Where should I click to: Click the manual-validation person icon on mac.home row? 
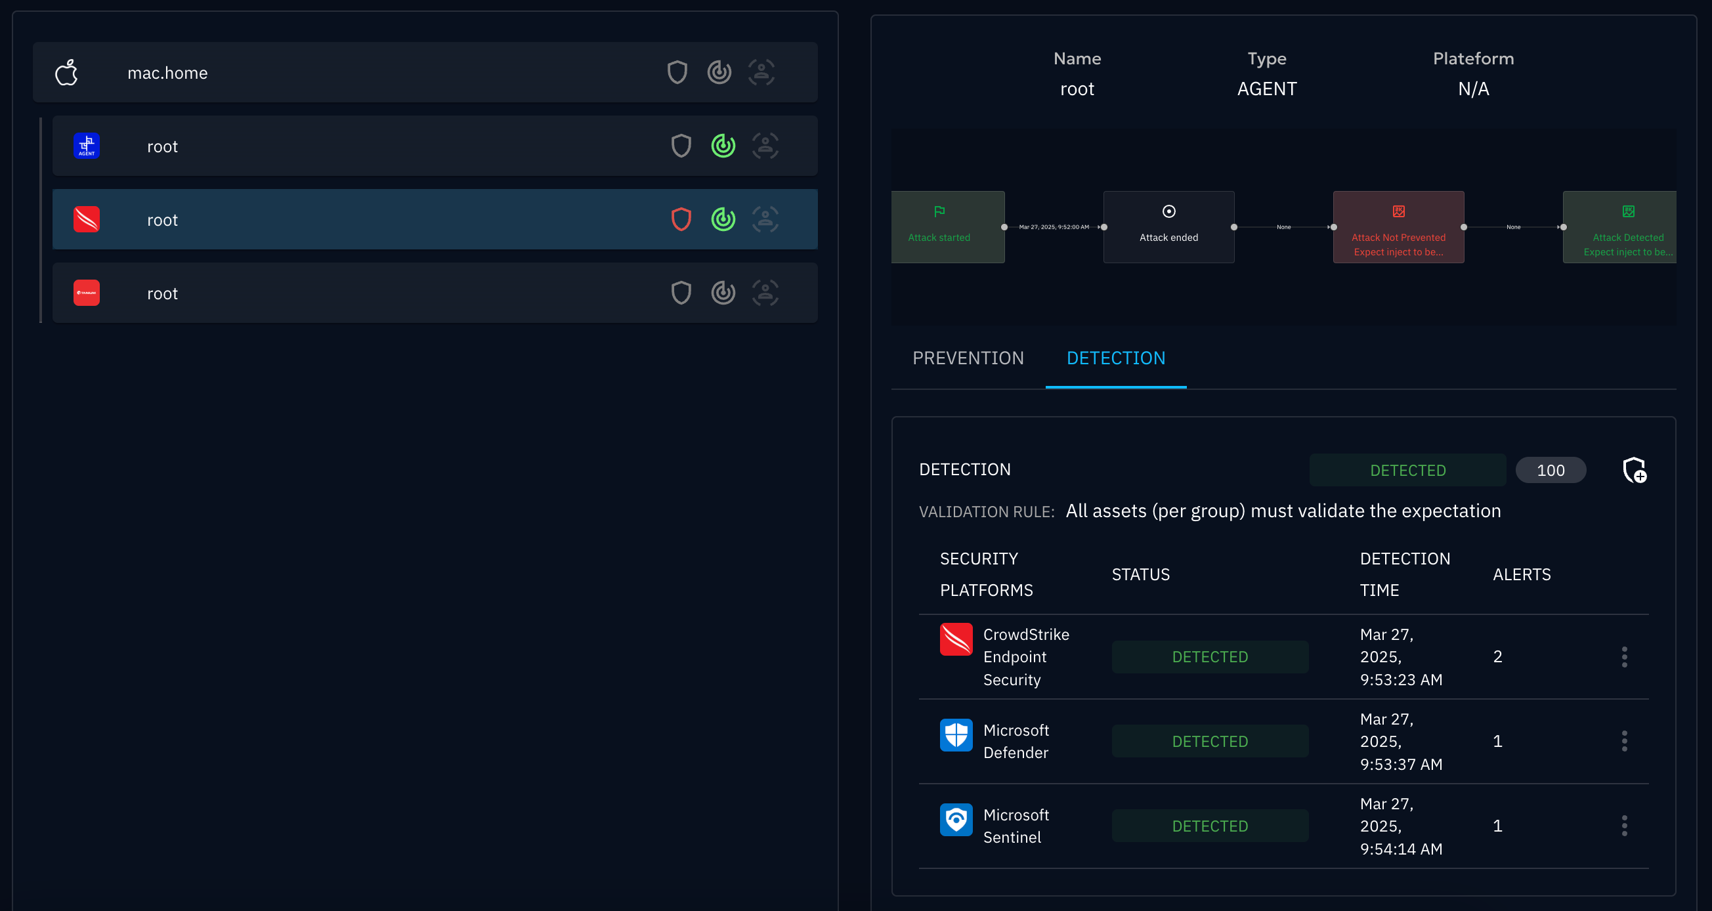[x=761, y=72]
